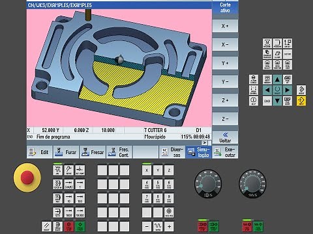Image resolution: width=313 pixels, height=234 pixels.
Task: Click the cursor right arrow key
Action: pos(288,90)
